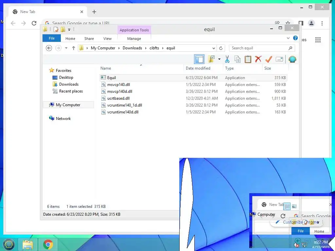Open Downloads under Favorites
The height and width of the screenshot is (251, 335).
[65, 84]
